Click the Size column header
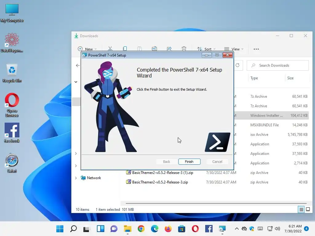 [290, 78]
